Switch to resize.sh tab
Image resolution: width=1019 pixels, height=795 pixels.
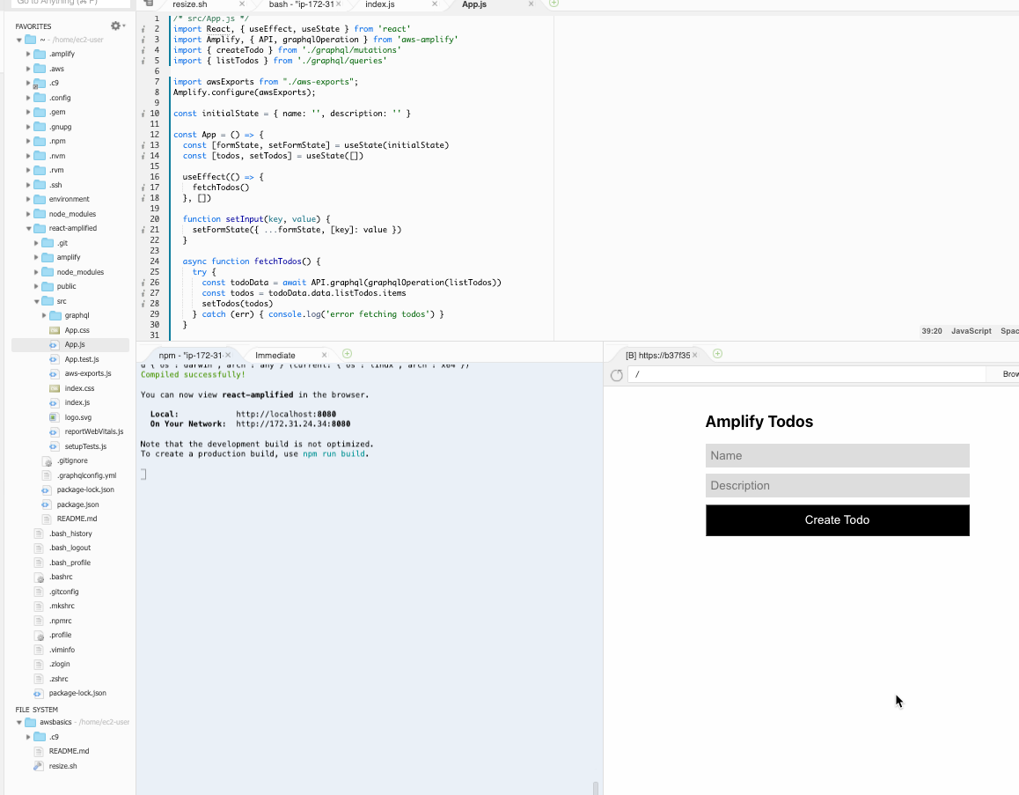coord(190,4)
